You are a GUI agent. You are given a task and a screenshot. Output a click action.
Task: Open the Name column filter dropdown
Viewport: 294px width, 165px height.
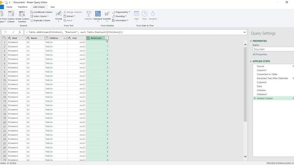pyautogui.click(x=43, y=38)
